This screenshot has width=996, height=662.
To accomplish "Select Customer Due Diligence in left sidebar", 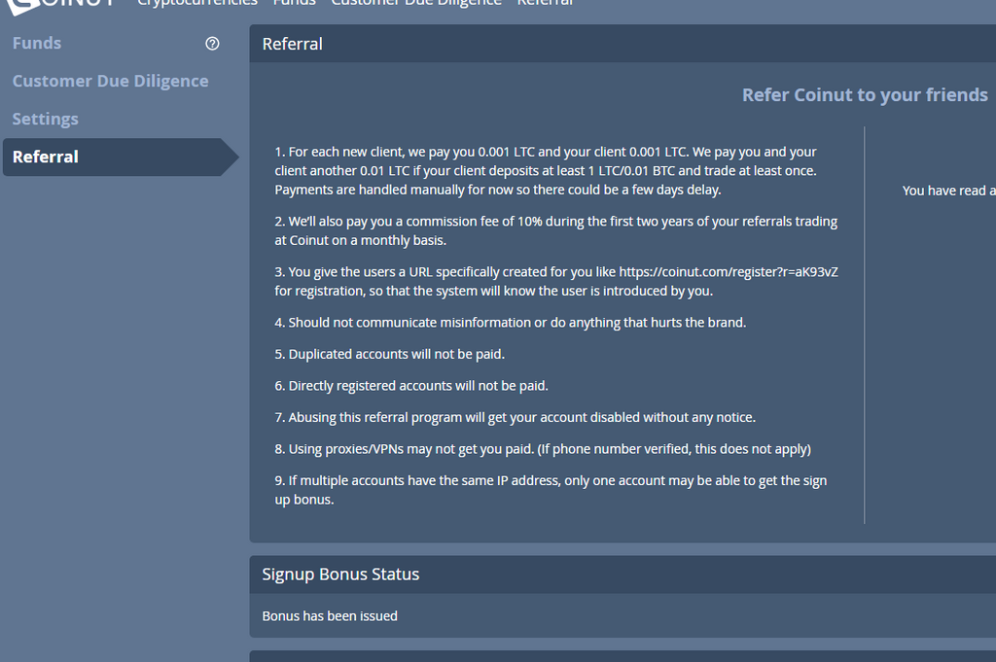I will coord(111,82).
